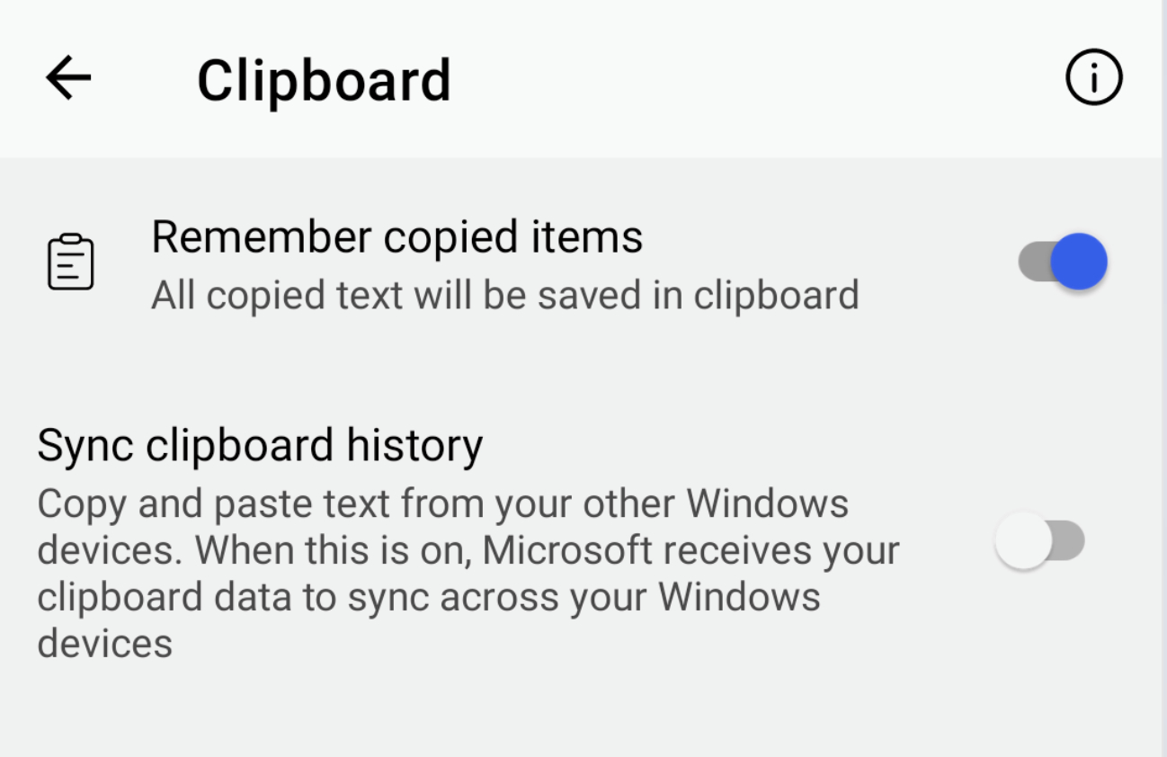This screenshot has height=757, width=1167.
Task: Click the text "All copied text will be saved"
Action: [x=506, y=294]
